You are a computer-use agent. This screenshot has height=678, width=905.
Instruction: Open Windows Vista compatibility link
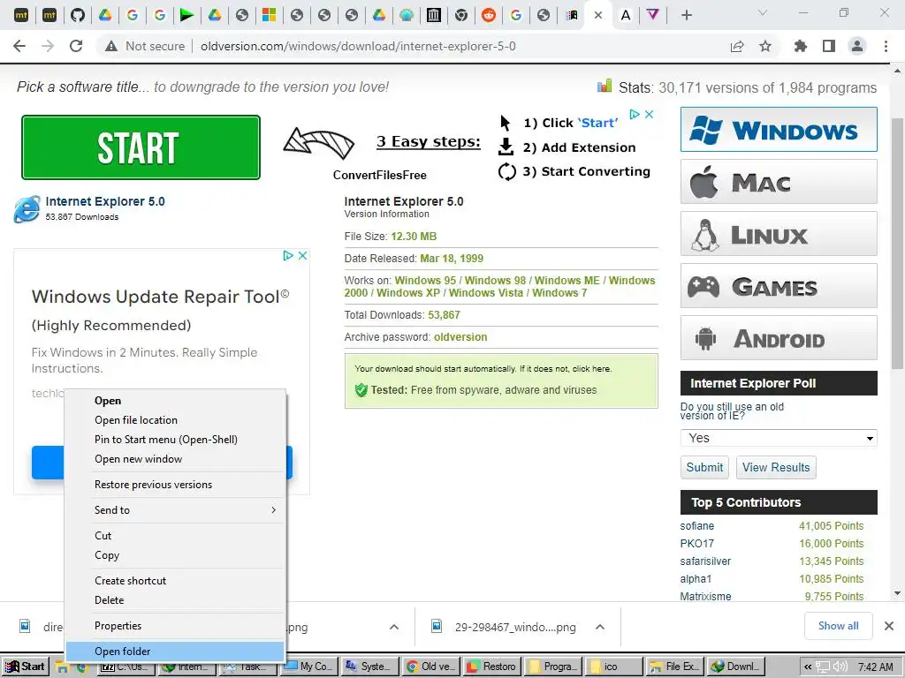[486, 293]
